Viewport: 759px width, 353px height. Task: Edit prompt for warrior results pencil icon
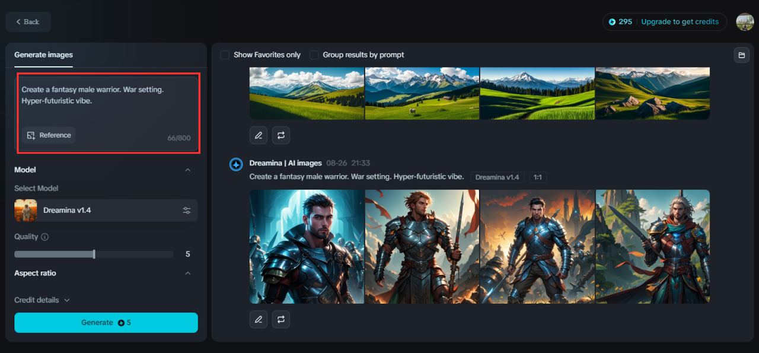[259, 319]
